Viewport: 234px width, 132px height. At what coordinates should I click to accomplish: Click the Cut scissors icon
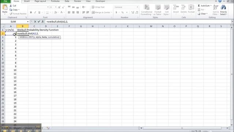11,6
